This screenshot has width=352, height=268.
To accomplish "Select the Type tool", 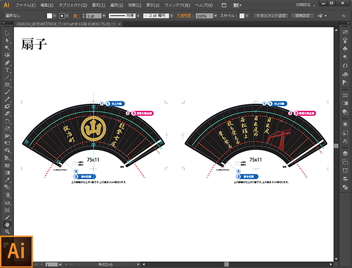I will click(7, 70).
